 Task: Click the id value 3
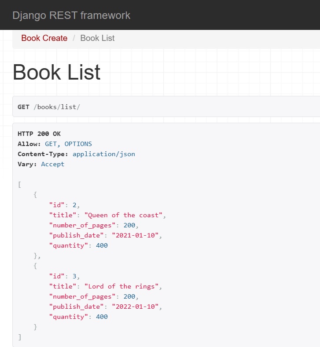[74, 276]
